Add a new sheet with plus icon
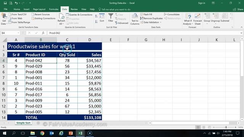Image resolution: width=244 pixels, height=137 pixels. coord(38,123)
